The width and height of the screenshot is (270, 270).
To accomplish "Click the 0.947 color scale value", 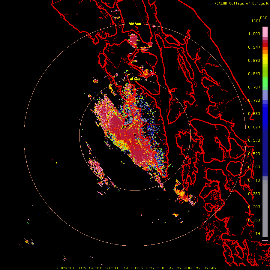I will 254,47.
